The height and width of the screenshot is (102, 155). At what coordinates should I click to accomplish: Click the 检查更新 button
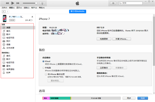pyautogui.click(x=104, y=39)
